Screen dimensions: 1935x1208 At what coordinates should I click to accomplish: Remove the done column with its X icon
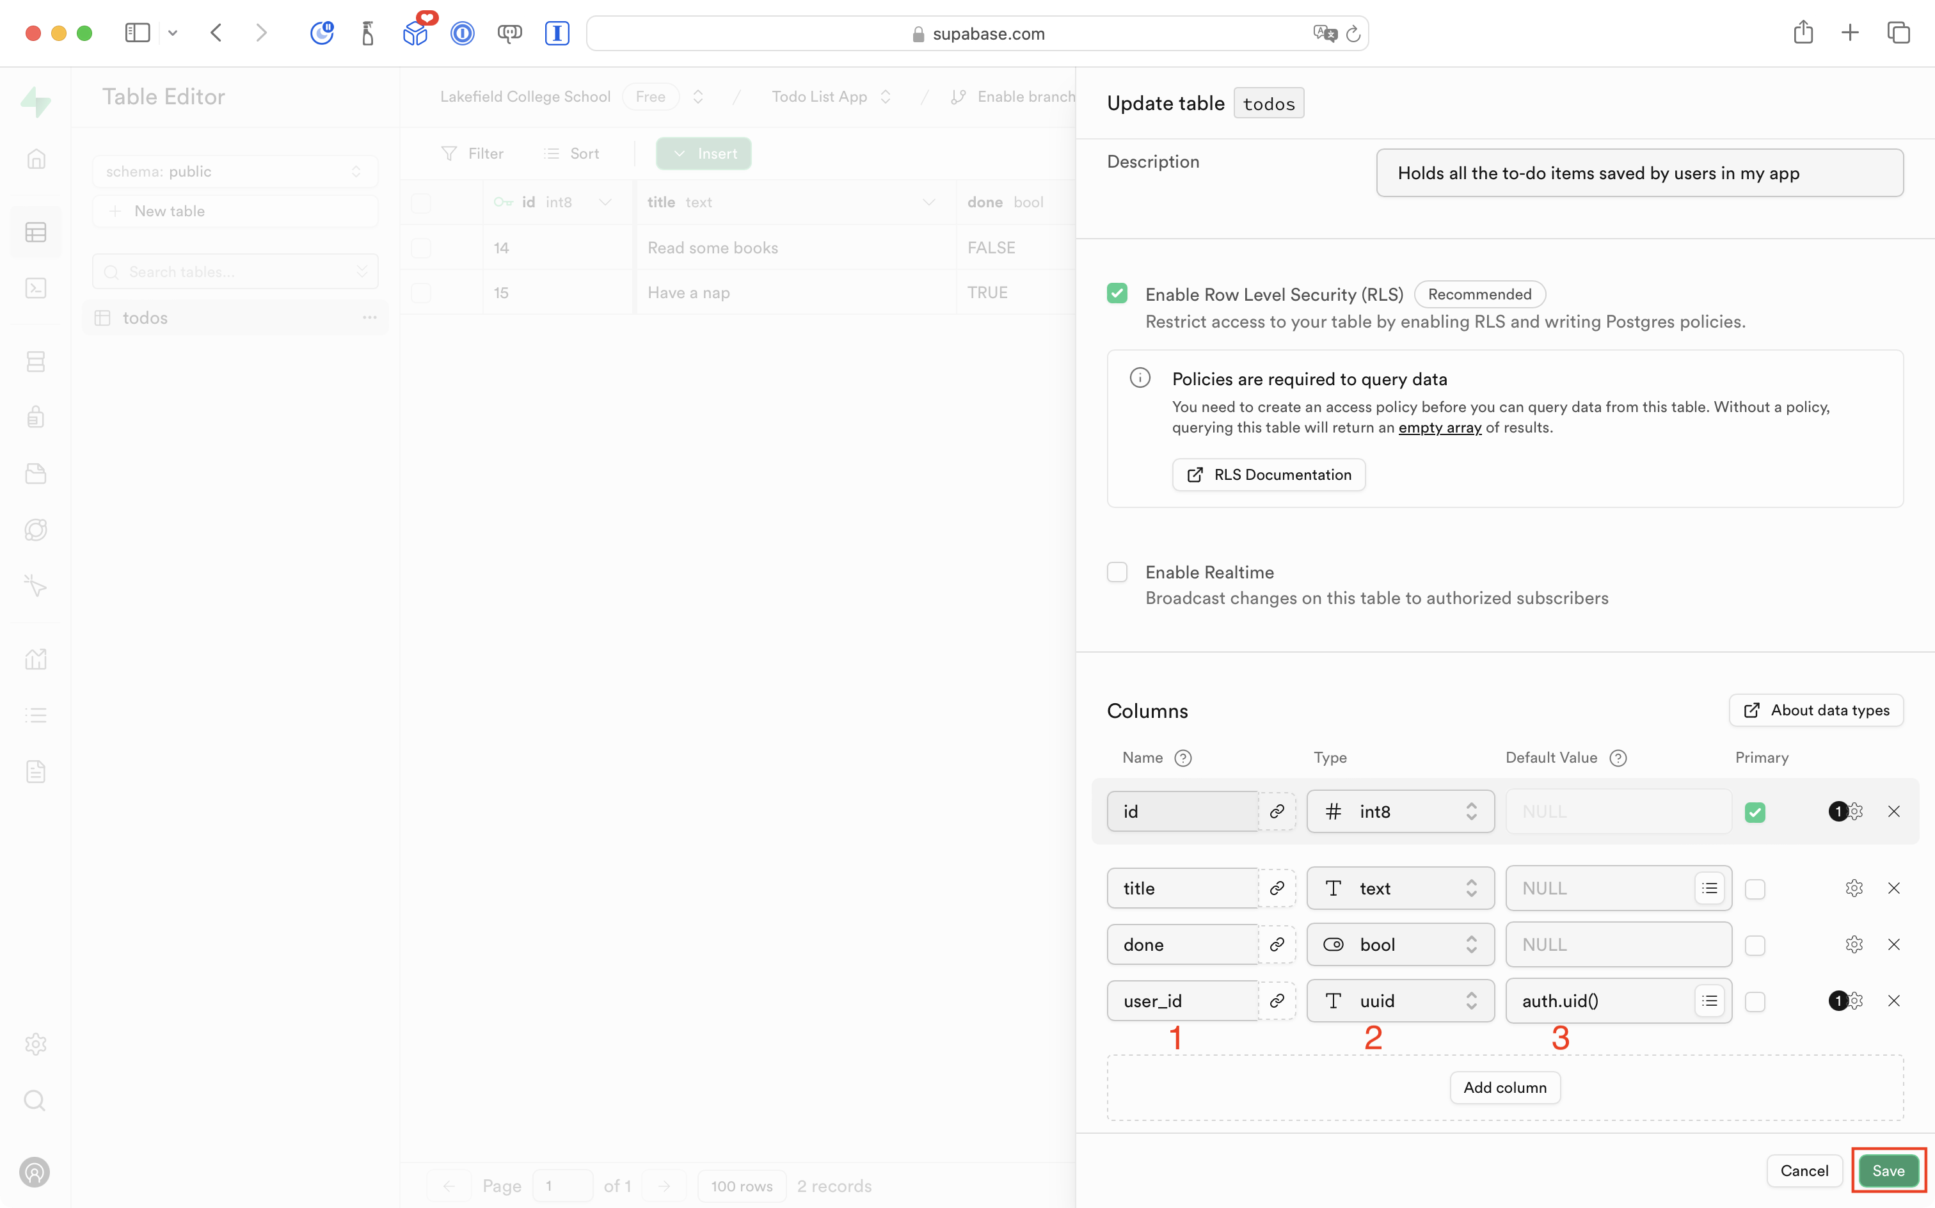pyautogui.click(x=1893, y=944)
